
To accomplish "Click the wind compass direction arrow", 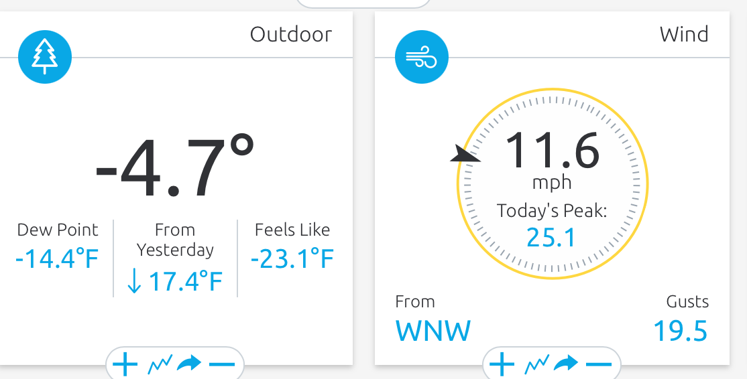I will 464,155.
